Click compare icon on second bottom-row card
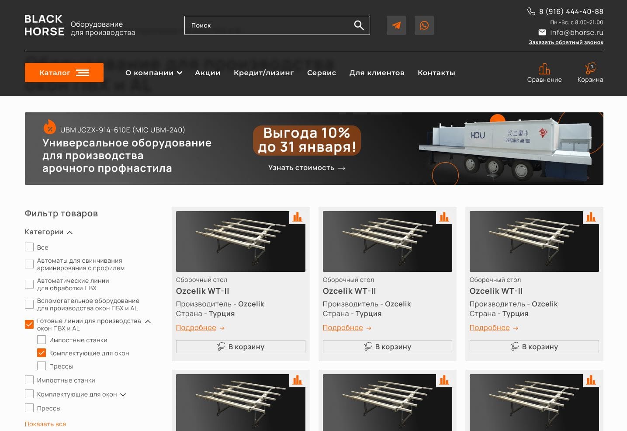The width and height of the screenshot is (627, 431). coord(444,380)
